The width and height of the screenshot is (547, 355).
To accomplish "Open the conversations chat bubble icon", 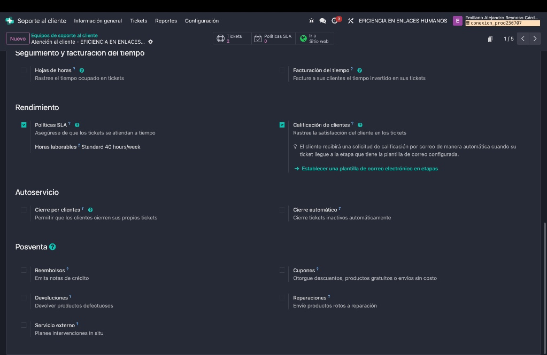I will click(x=323, y=21).
